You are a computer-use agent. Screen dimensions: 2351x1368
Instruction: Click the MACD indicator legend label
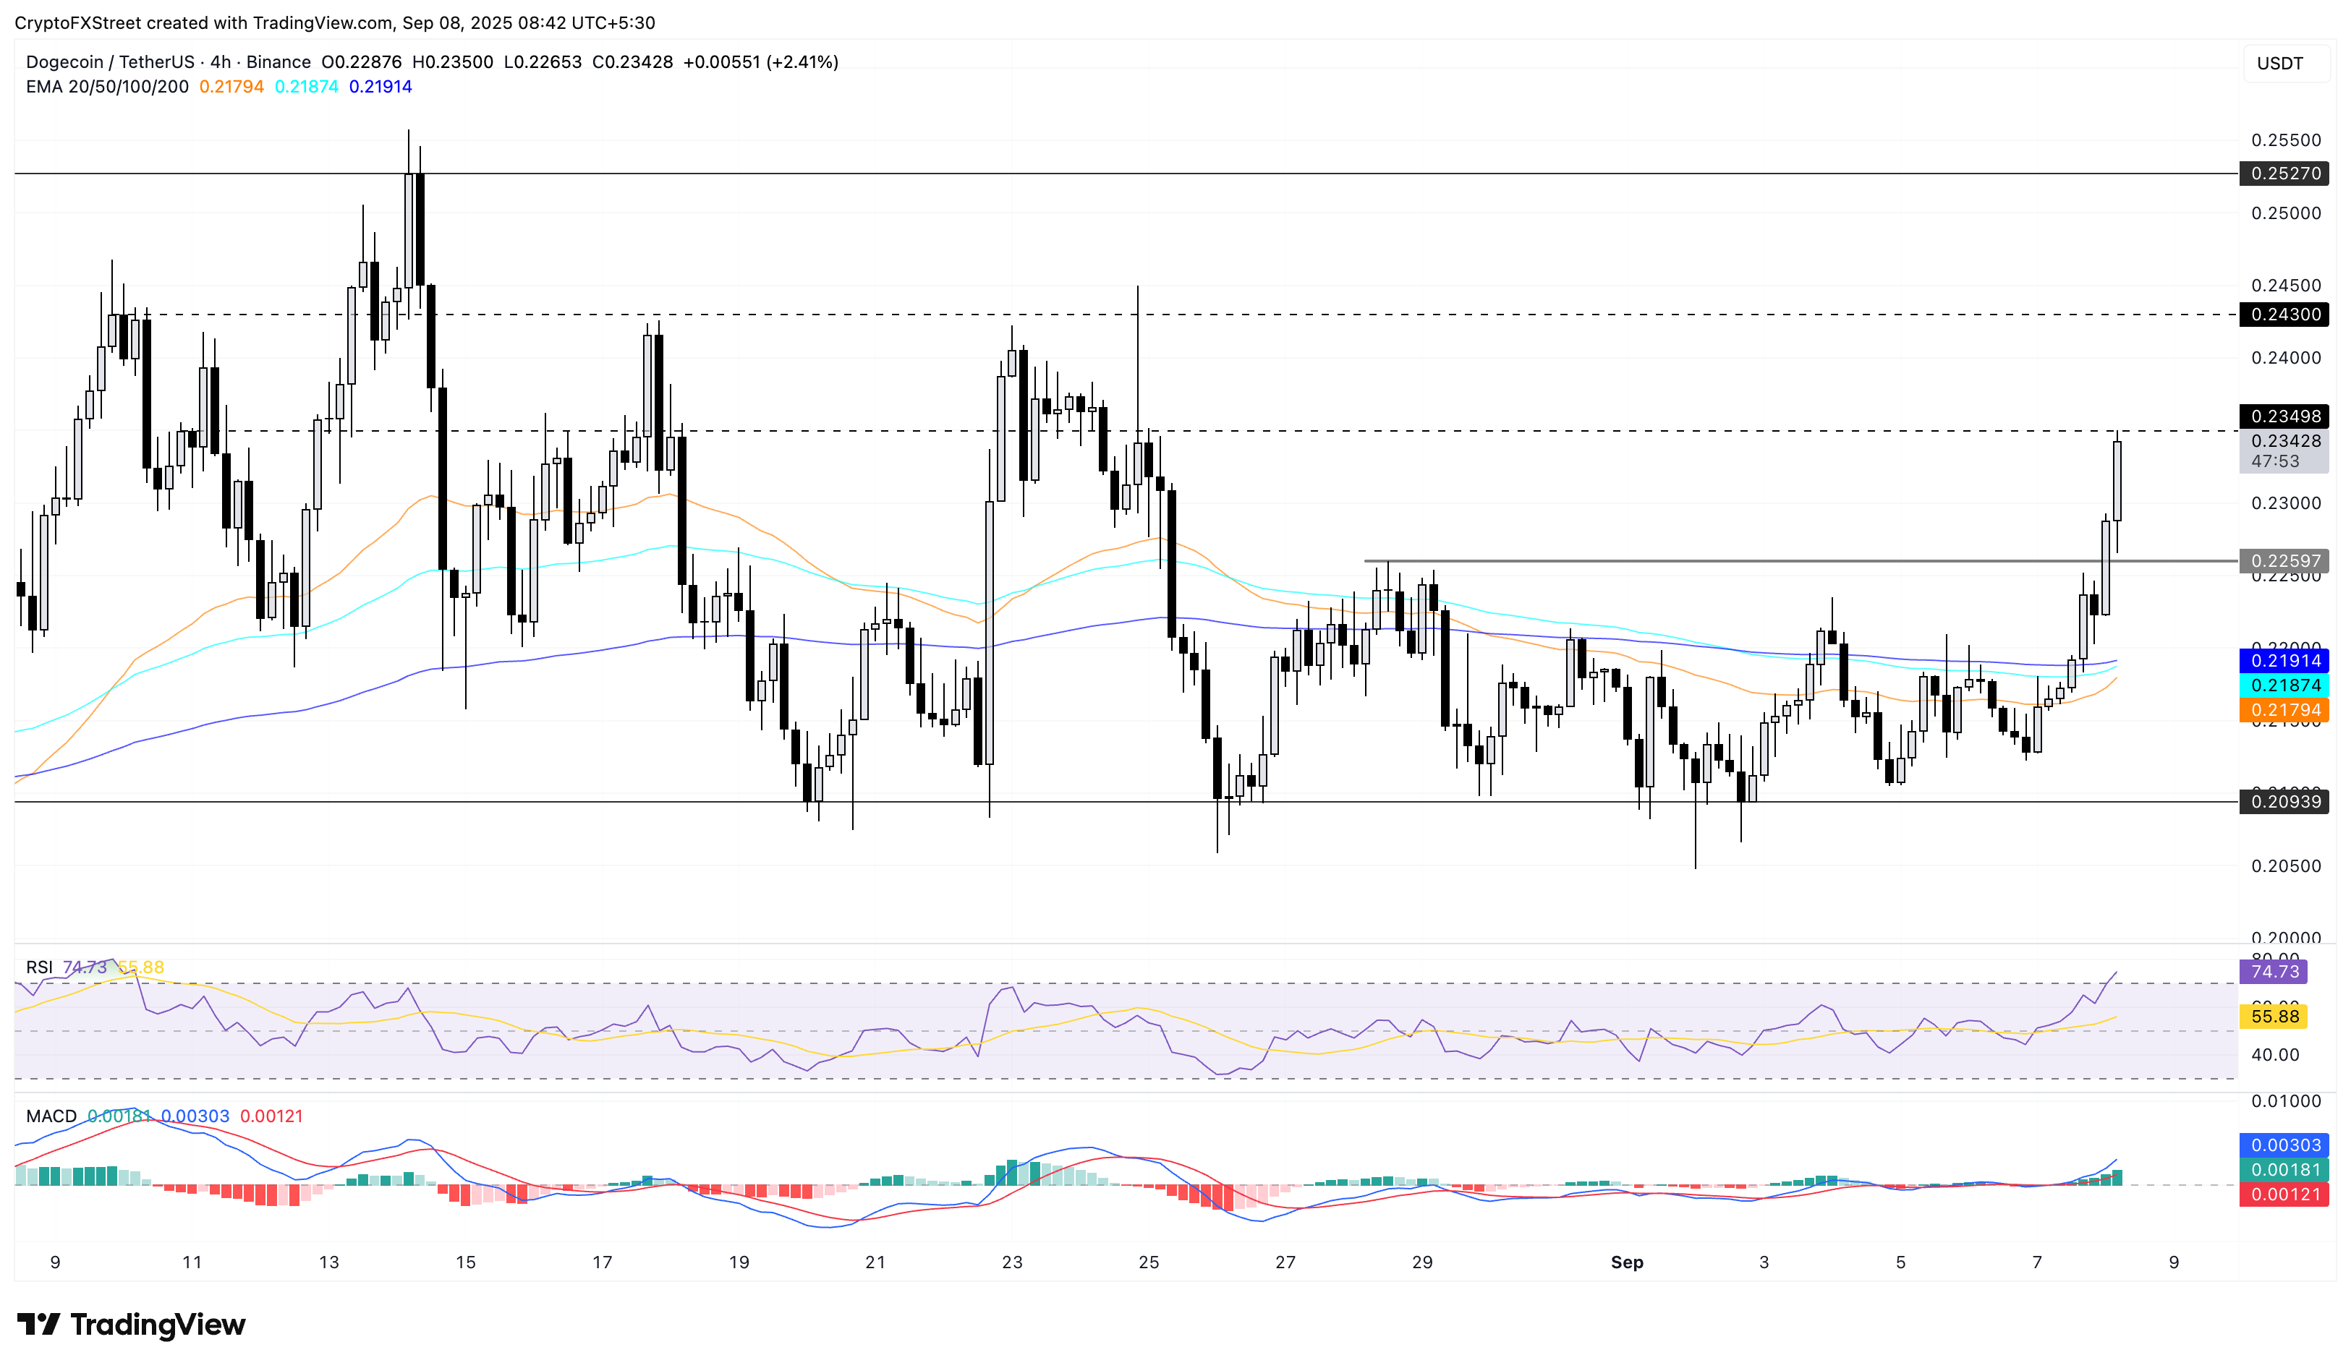tap(51, 1116)
